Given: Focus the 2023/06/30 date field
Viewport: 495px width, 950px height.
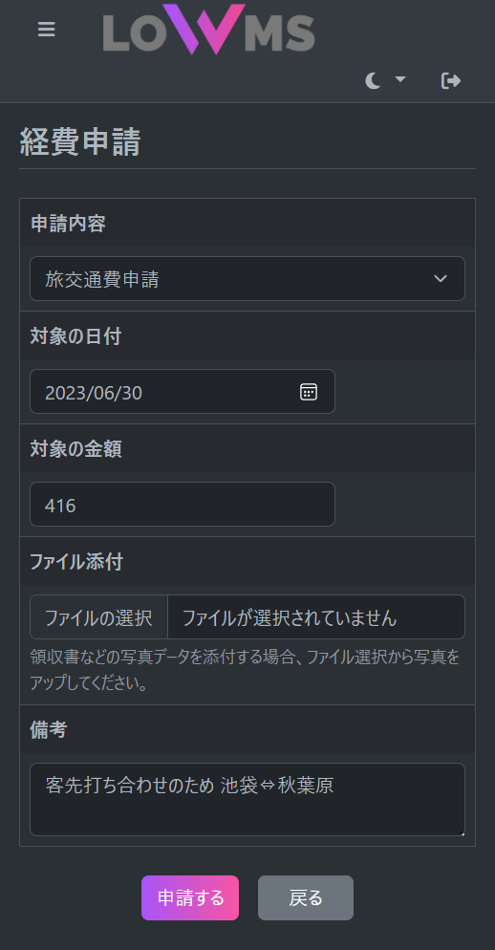Looking at the screenshot, I should pos(183,392).
